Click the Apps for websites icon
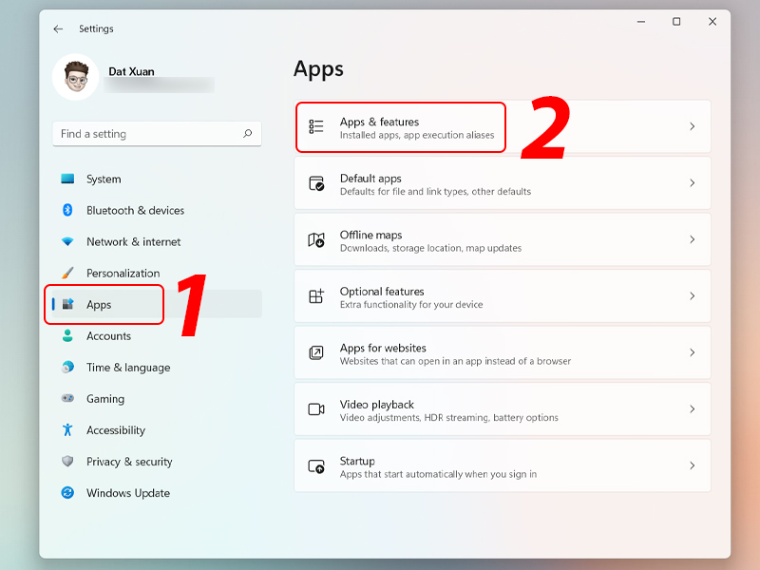The width and height of the screenshot is (760, 570). 316,352
